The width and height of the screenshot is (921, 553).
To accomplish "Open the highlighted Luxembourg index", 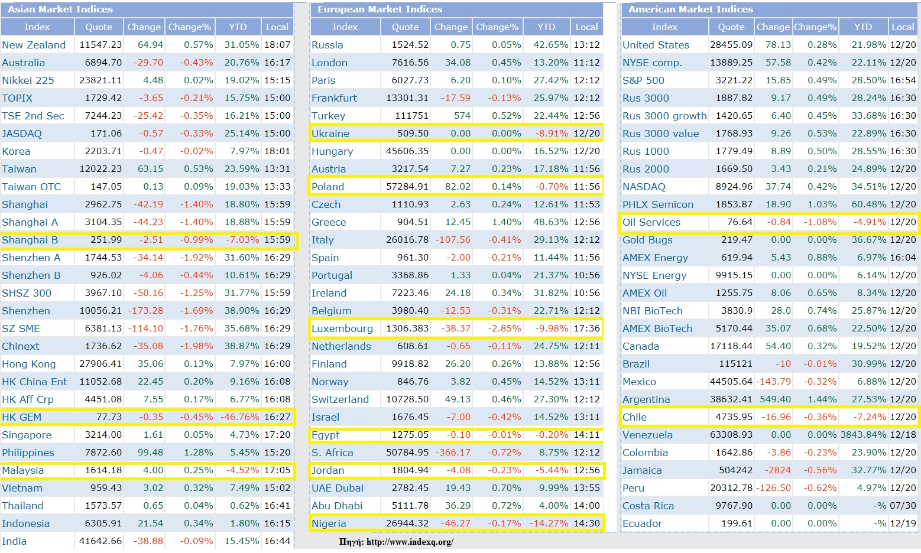I will pyautogui.click(x=342, y=328).
